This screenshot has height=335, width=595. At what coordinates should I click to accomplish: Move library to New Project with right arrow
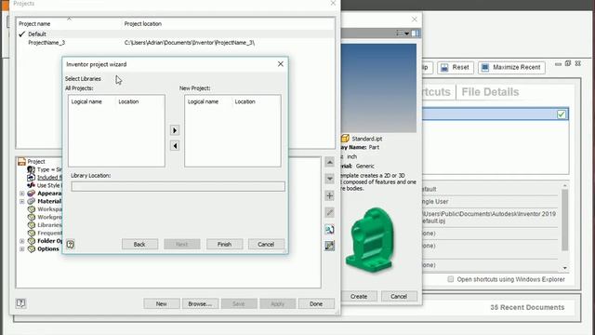pyautogui.click(x=175, y=130)
